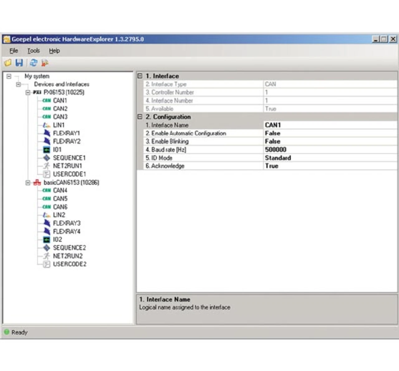Select the FLEXRAY1 interface icon

point(47,133)
